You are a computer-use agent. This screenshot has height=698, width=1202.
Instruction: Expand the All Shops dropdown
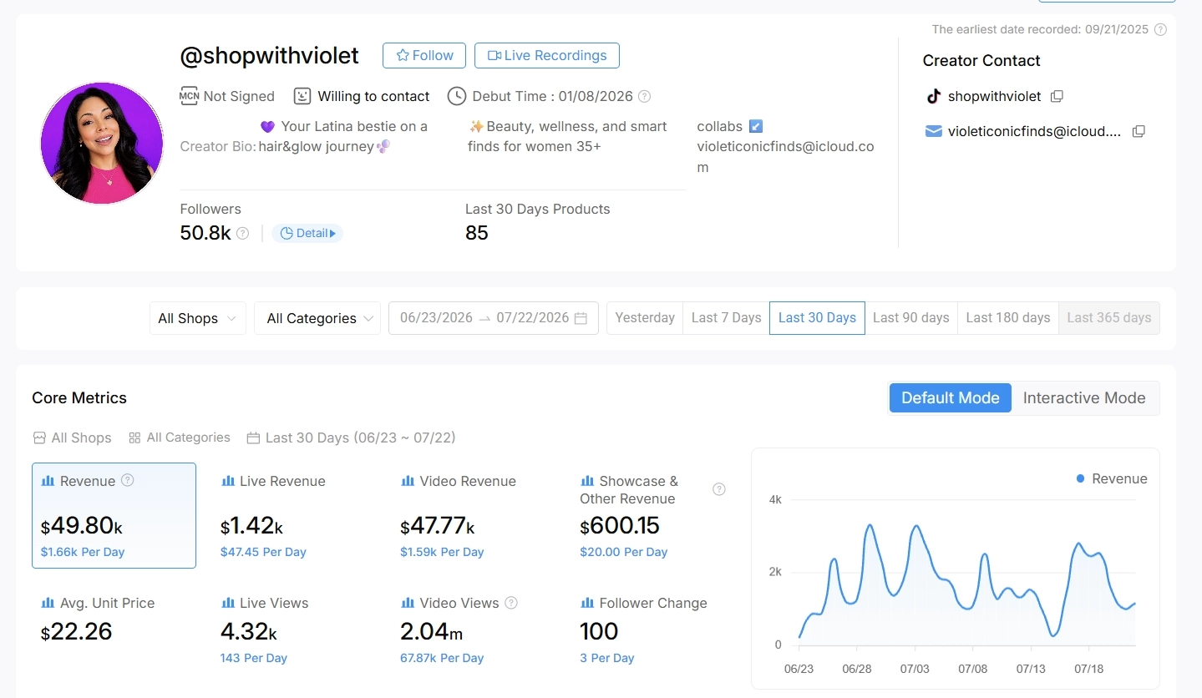198,318
